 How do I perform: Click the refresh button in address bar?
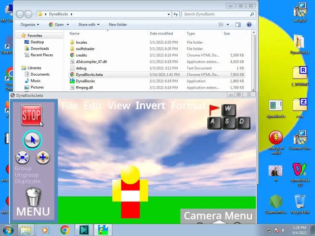[176, 14]
